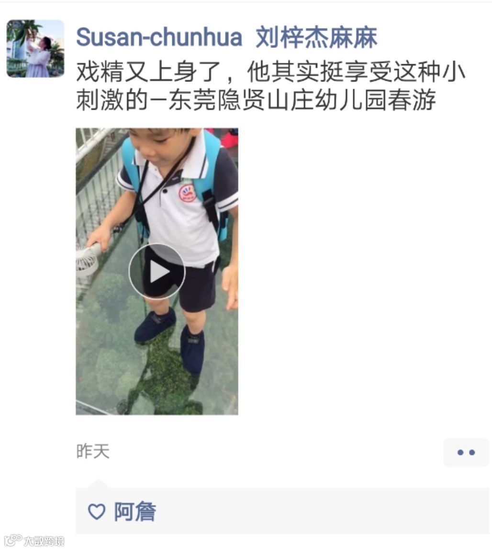Tap the 大数跨境 watermark text
The image size is (492, 550).
[x=44, y=541]
